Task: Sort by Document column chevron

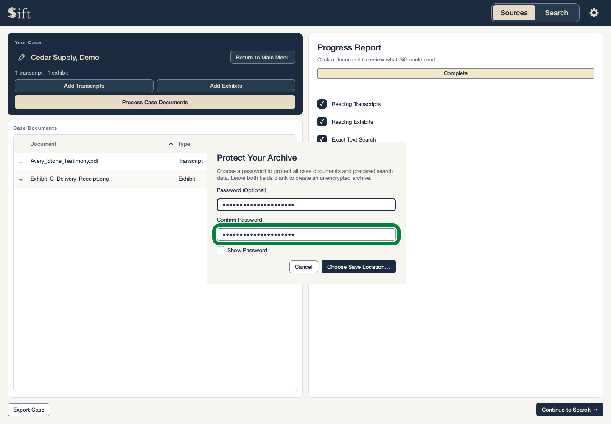Action: pos(171,144)
